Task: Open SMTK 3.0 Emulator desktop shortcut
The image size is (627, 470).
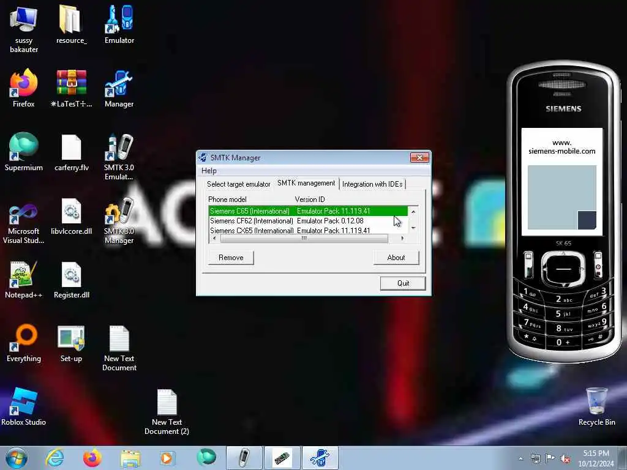Action: pos(119,157)
